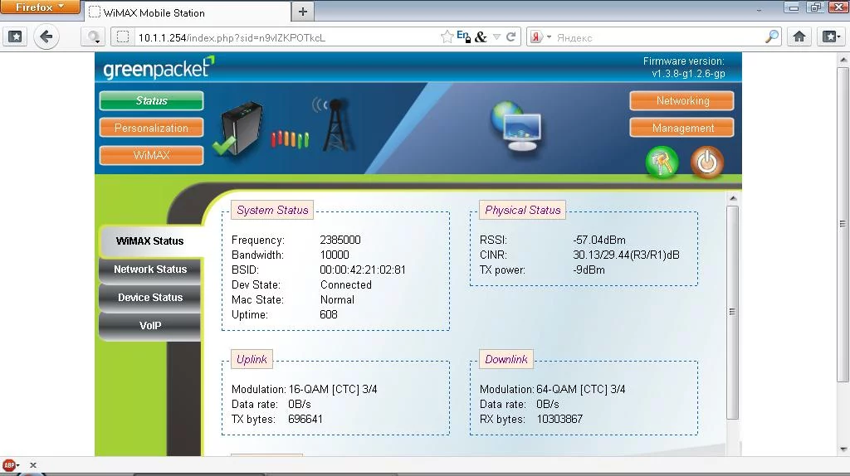
Task: Click the Networking button
Action: coord(681,101)
